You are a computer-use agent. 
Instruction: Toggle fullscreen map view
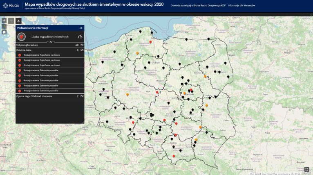tap(306, 168)
